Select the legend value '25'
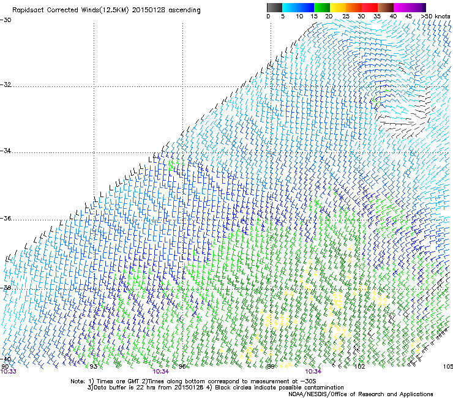This screenshot has height=398, width=453. [x=346, y=17]
